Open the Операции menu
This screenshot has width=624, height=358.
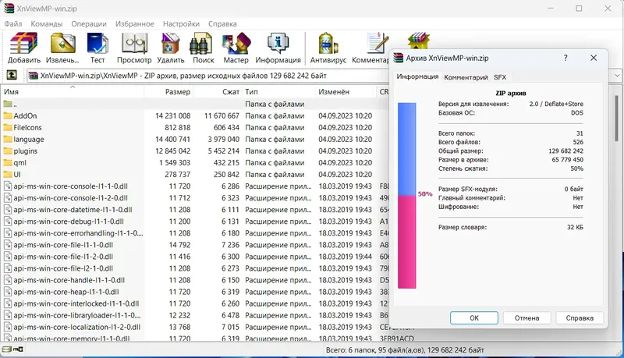click(89, 24)
